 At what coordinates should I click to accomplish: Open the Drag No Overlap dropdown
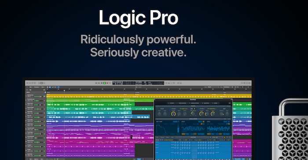[x=227, y=87]
